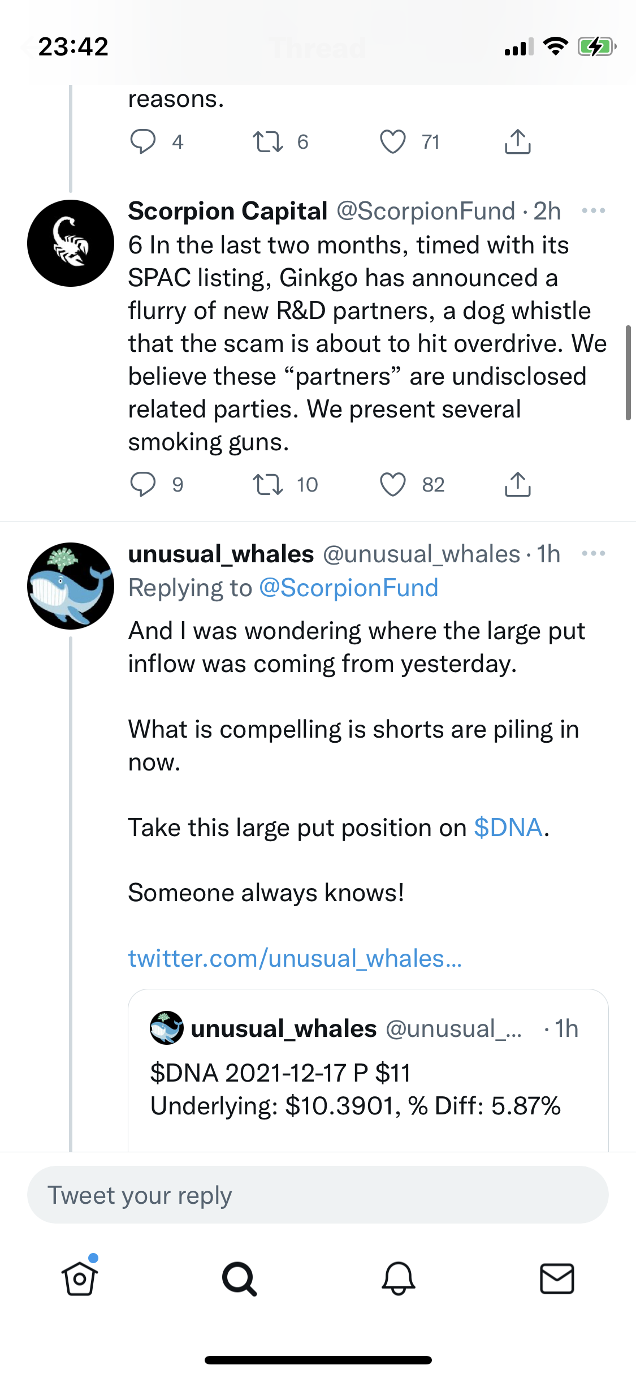Retweet the tweet with 6 retweets

pyautogui.click(x=267, y=141)
